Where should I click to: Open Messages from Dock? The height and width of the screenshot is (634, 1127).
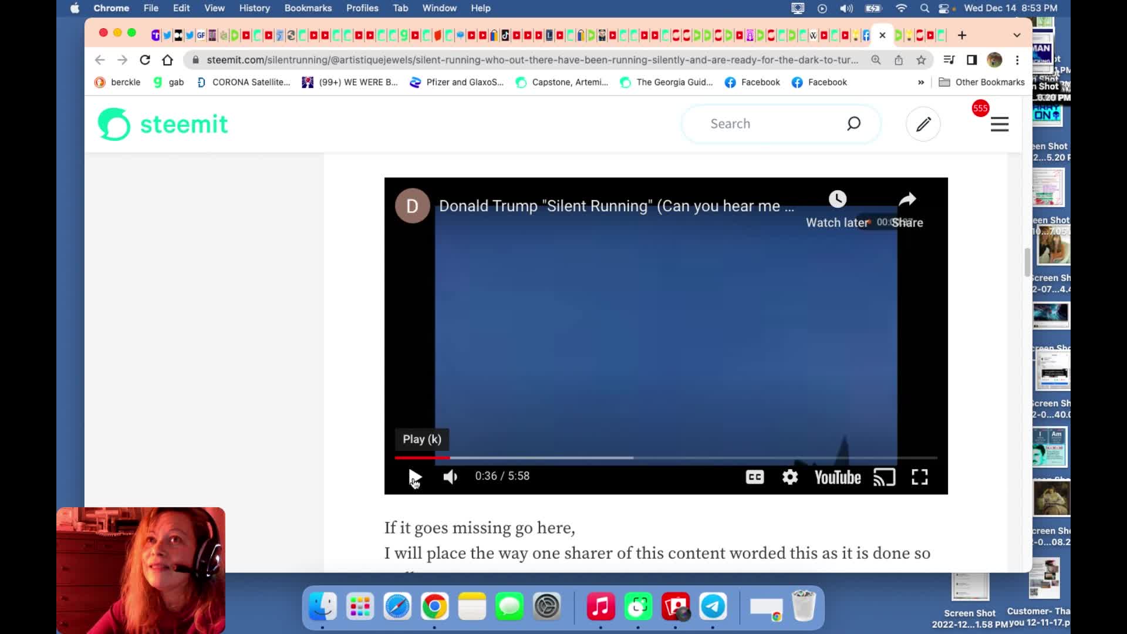tap(509, 606)
